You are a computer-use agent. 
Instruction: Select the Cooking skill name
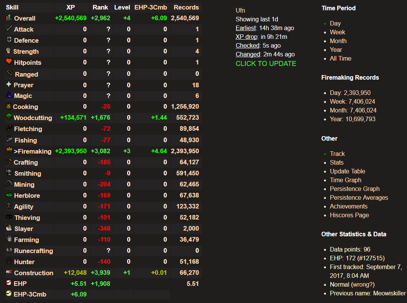(x=26, y=107)
